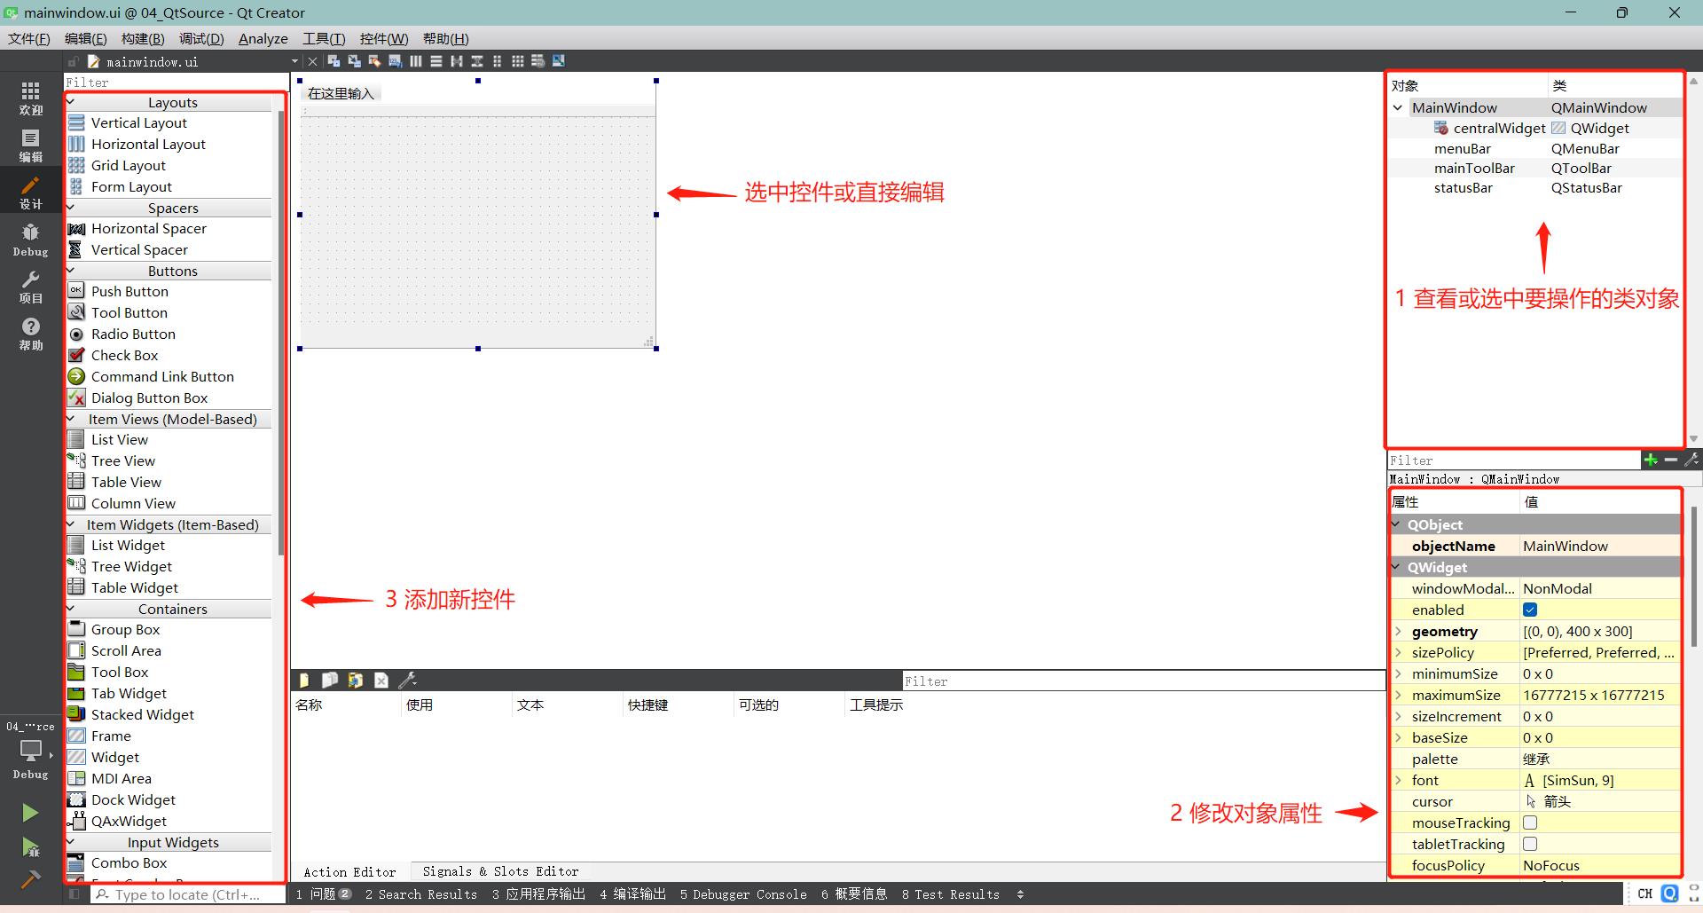Viewport: 1703px width, 913px height.
Task: Select Edit Signals/Slots toolbar icon
Action: [x=354, y=61]
